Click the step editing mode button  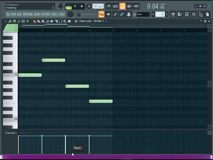click(115, 14)
